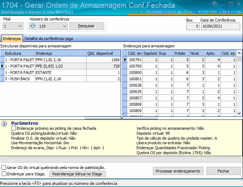The image size is (243, 187).
Task: Click the Data de Conferência field
Action: [x=221, y=26]
